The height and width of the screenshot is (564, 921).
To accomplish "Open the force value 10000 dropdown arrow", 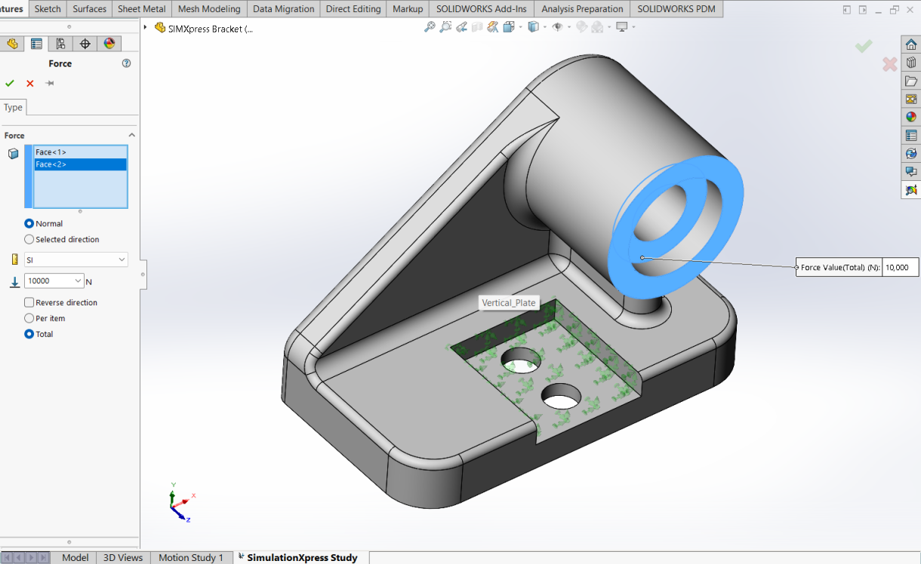I will pyautogui.click(x=78, y=281).
